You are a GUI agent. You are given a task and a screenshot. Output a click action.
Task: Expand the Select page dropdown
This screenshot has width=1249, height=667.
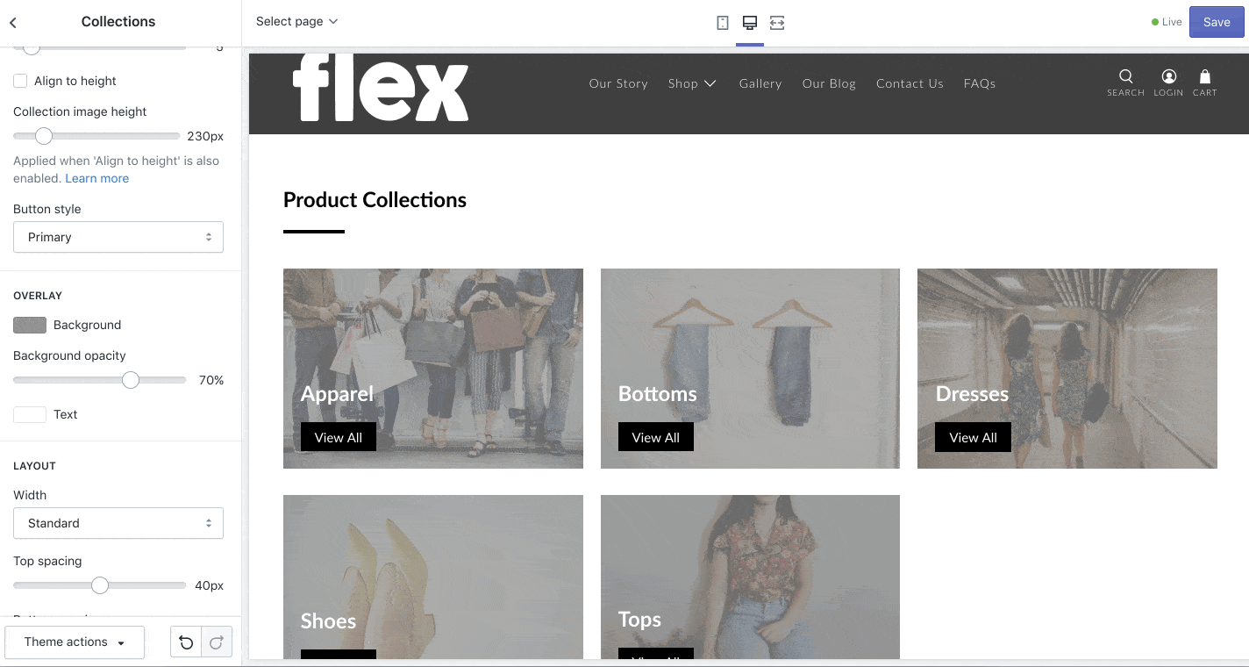296,21
